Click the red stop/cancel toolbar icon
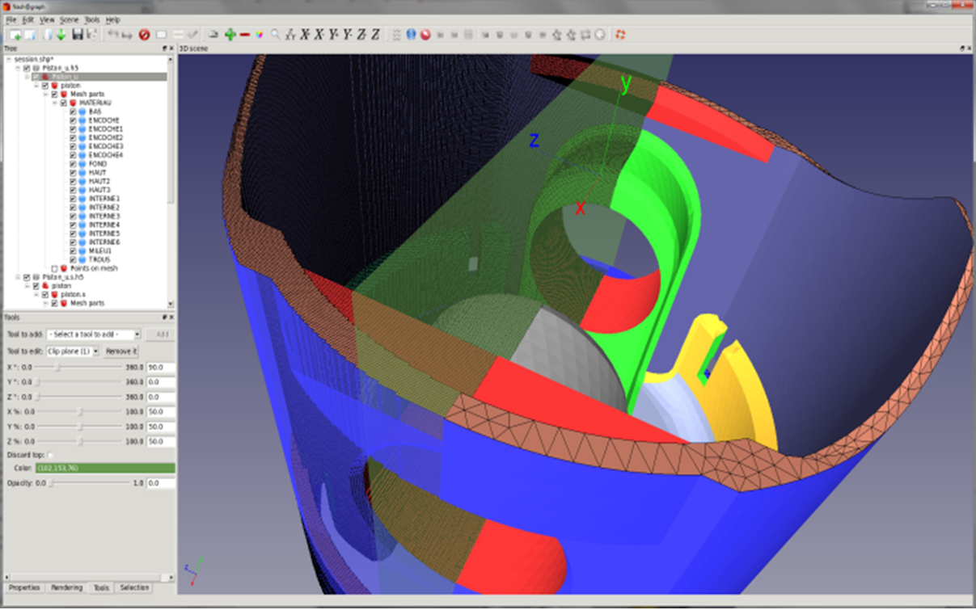The width and height of the screenshot is (976, 610). tap(144, 35)
